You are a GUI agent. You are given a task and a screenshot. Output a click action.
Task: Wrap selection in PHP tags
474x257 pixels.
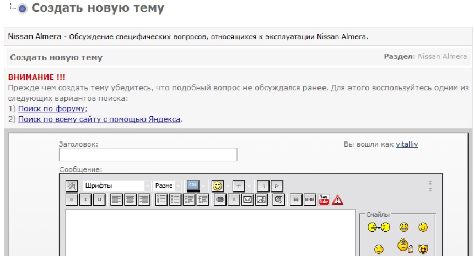pos(310,199)
